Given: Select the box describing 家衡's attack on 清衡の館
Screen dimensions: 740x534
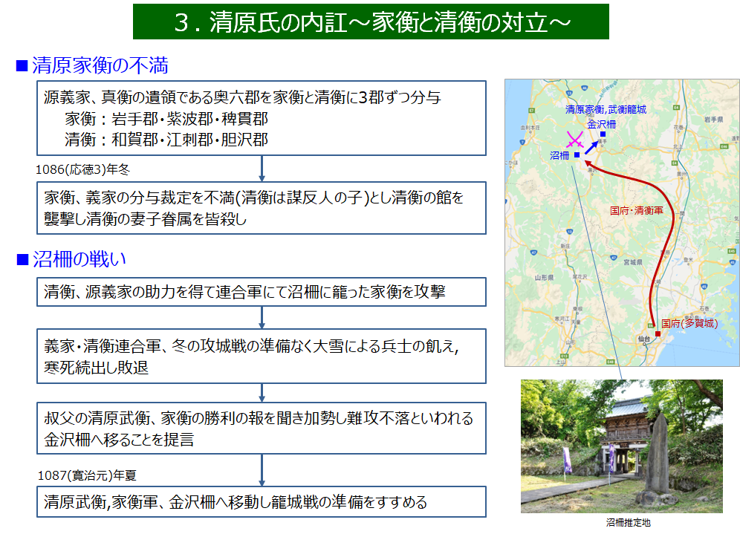Looking at the screenshot, I should click(262, 208).
